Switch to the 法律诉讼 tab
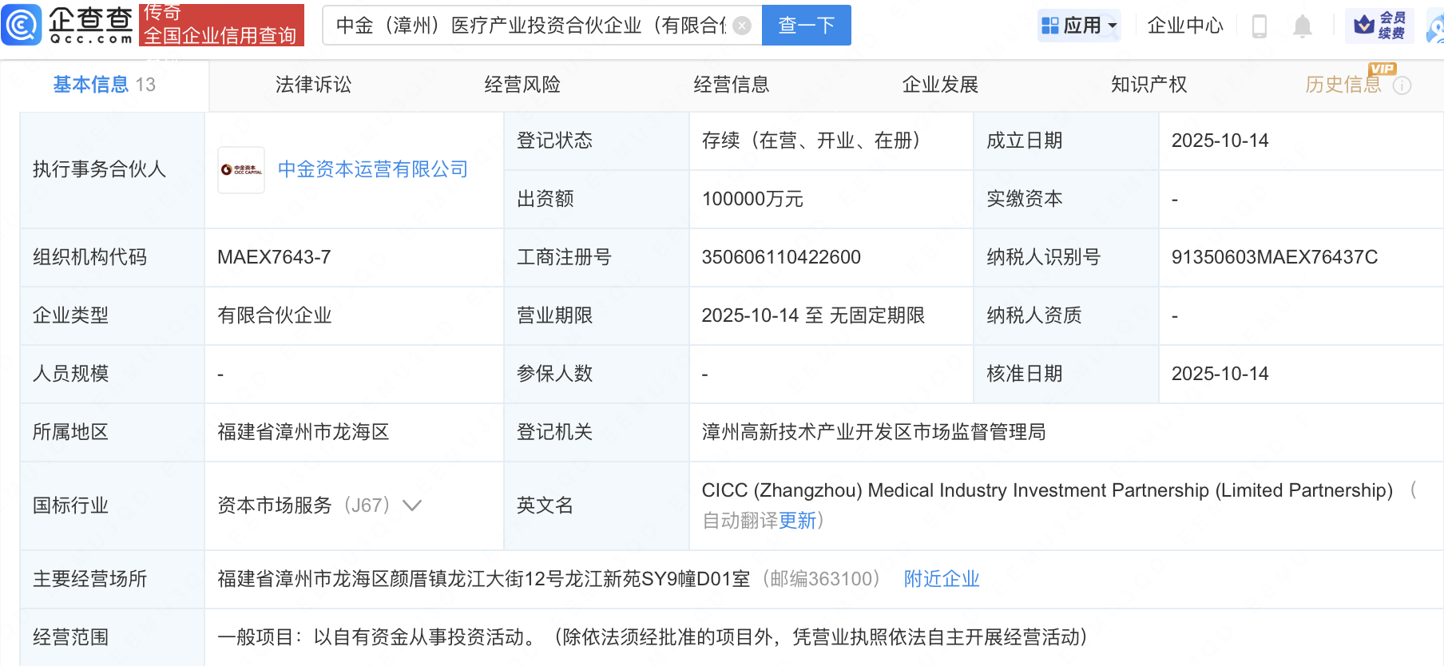1444x666 pixels. 313,85
